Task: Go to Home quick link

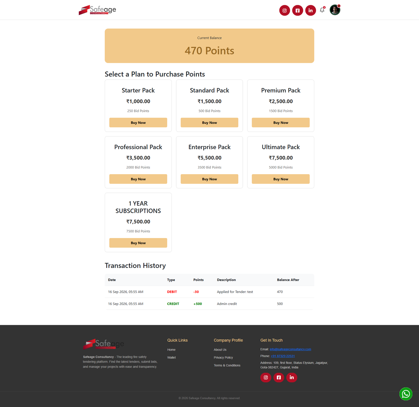Action: [172, 350]
